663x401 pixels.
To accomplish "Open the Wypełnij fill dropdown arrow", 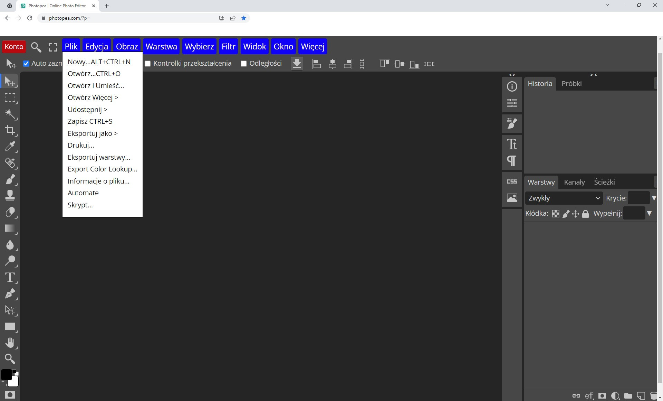I will (x=650, y=213).
